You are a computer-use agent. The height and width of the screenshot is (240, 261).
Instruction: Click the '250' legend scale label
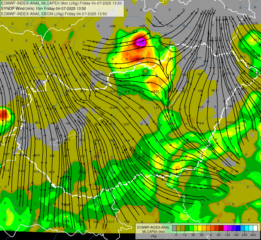tap(244, 235)
